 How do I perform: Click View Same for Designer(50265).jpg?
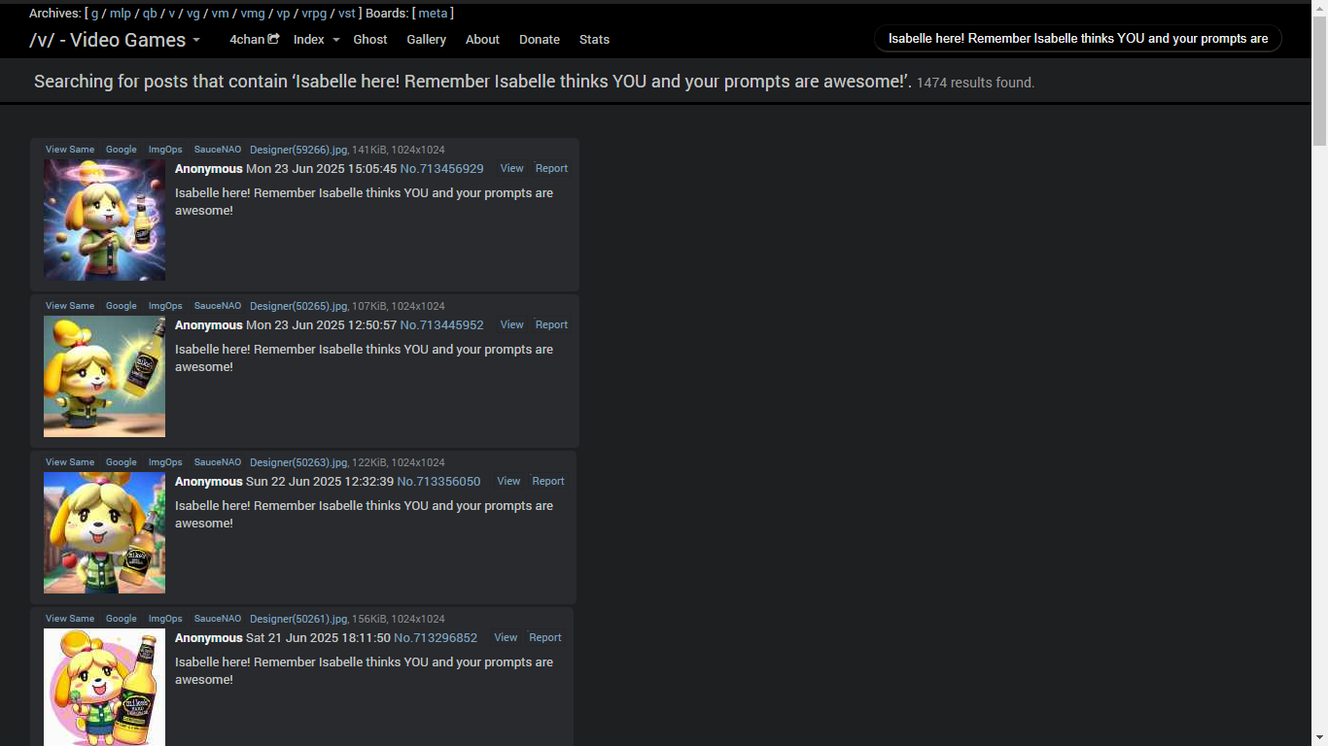coord(70,306)
